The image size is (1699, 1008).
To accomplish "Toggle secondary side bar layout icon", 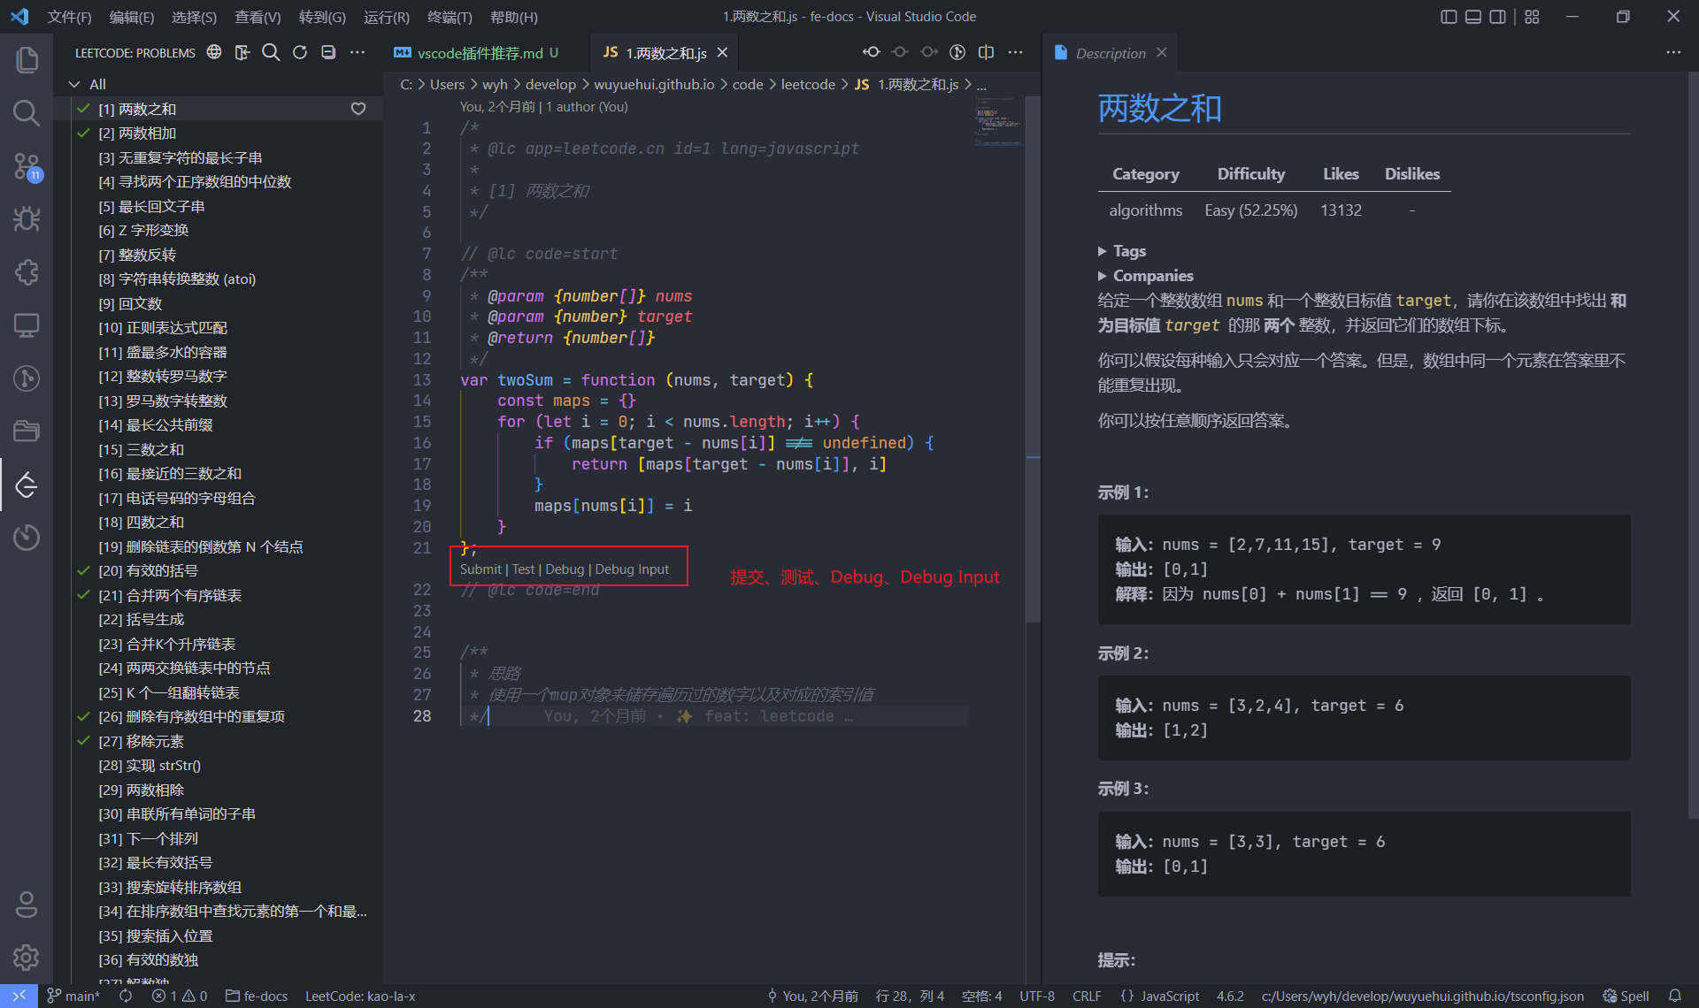I will [1497, 17].
